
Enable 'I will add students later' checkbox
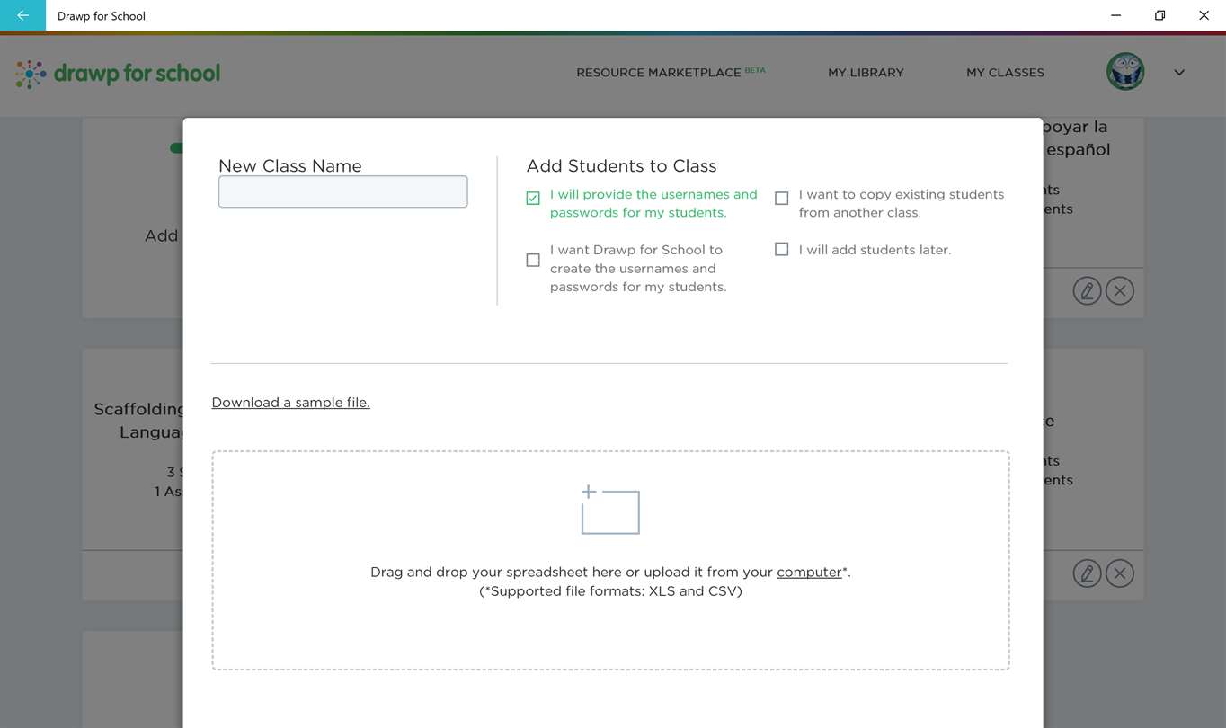coord(782,250)
